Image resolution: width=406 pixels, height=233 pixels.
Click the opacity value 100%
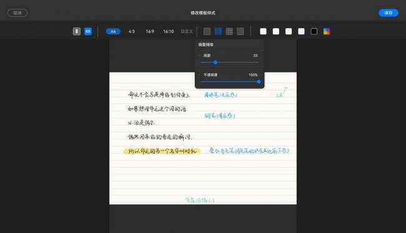253,75
